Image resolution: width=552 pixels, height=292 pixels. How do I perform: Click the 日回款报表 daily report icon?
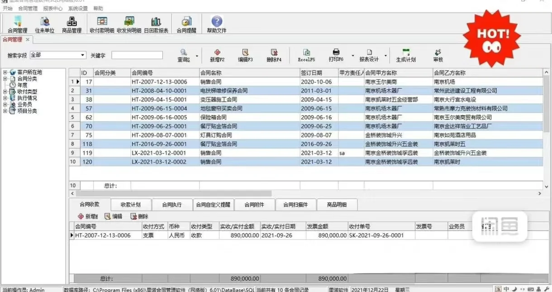click(x=156, y=24)
